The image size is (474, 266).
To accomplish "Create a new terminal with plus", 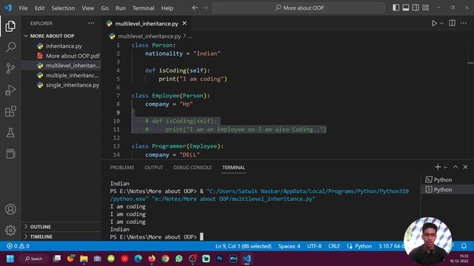I will (x=438, y=167).
